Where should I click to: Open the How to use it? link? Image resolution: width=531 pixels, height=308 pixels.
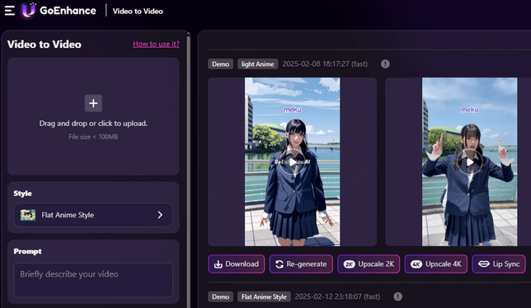point(156,44)
